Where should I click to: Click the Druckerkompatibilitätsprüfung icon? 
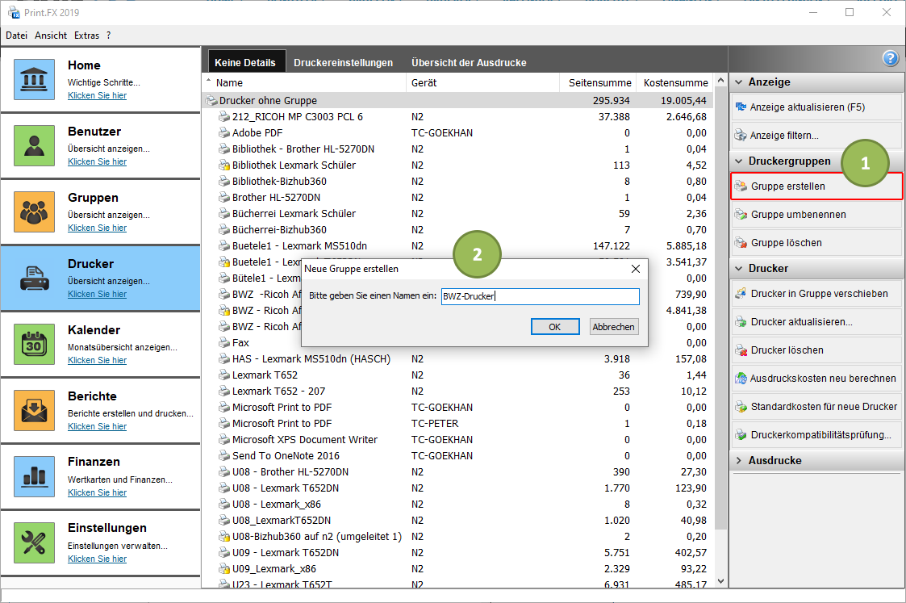(741, 435)
